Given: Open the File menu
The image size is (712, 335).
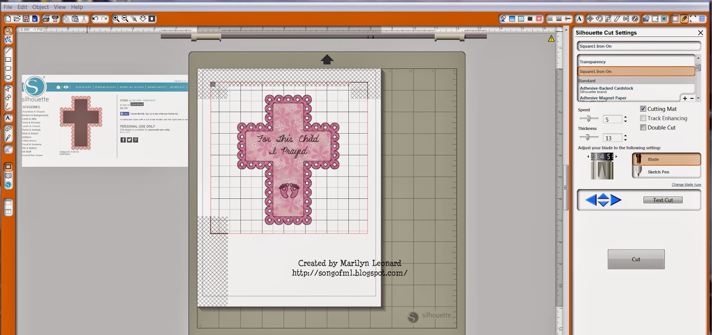Looking at the screenshot, I should click(8, 7).
